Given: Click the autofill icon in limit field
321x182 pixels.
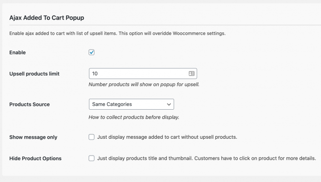Looking at the screenshot, I should point(191,73).
